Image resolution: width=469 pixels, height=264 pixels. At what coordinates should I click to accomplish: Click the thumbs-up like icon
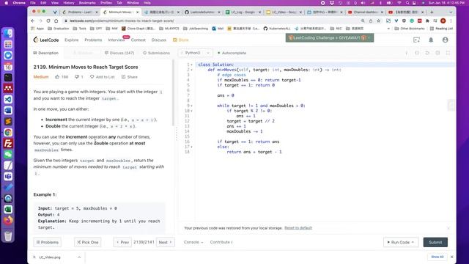(x=57, y=77)
